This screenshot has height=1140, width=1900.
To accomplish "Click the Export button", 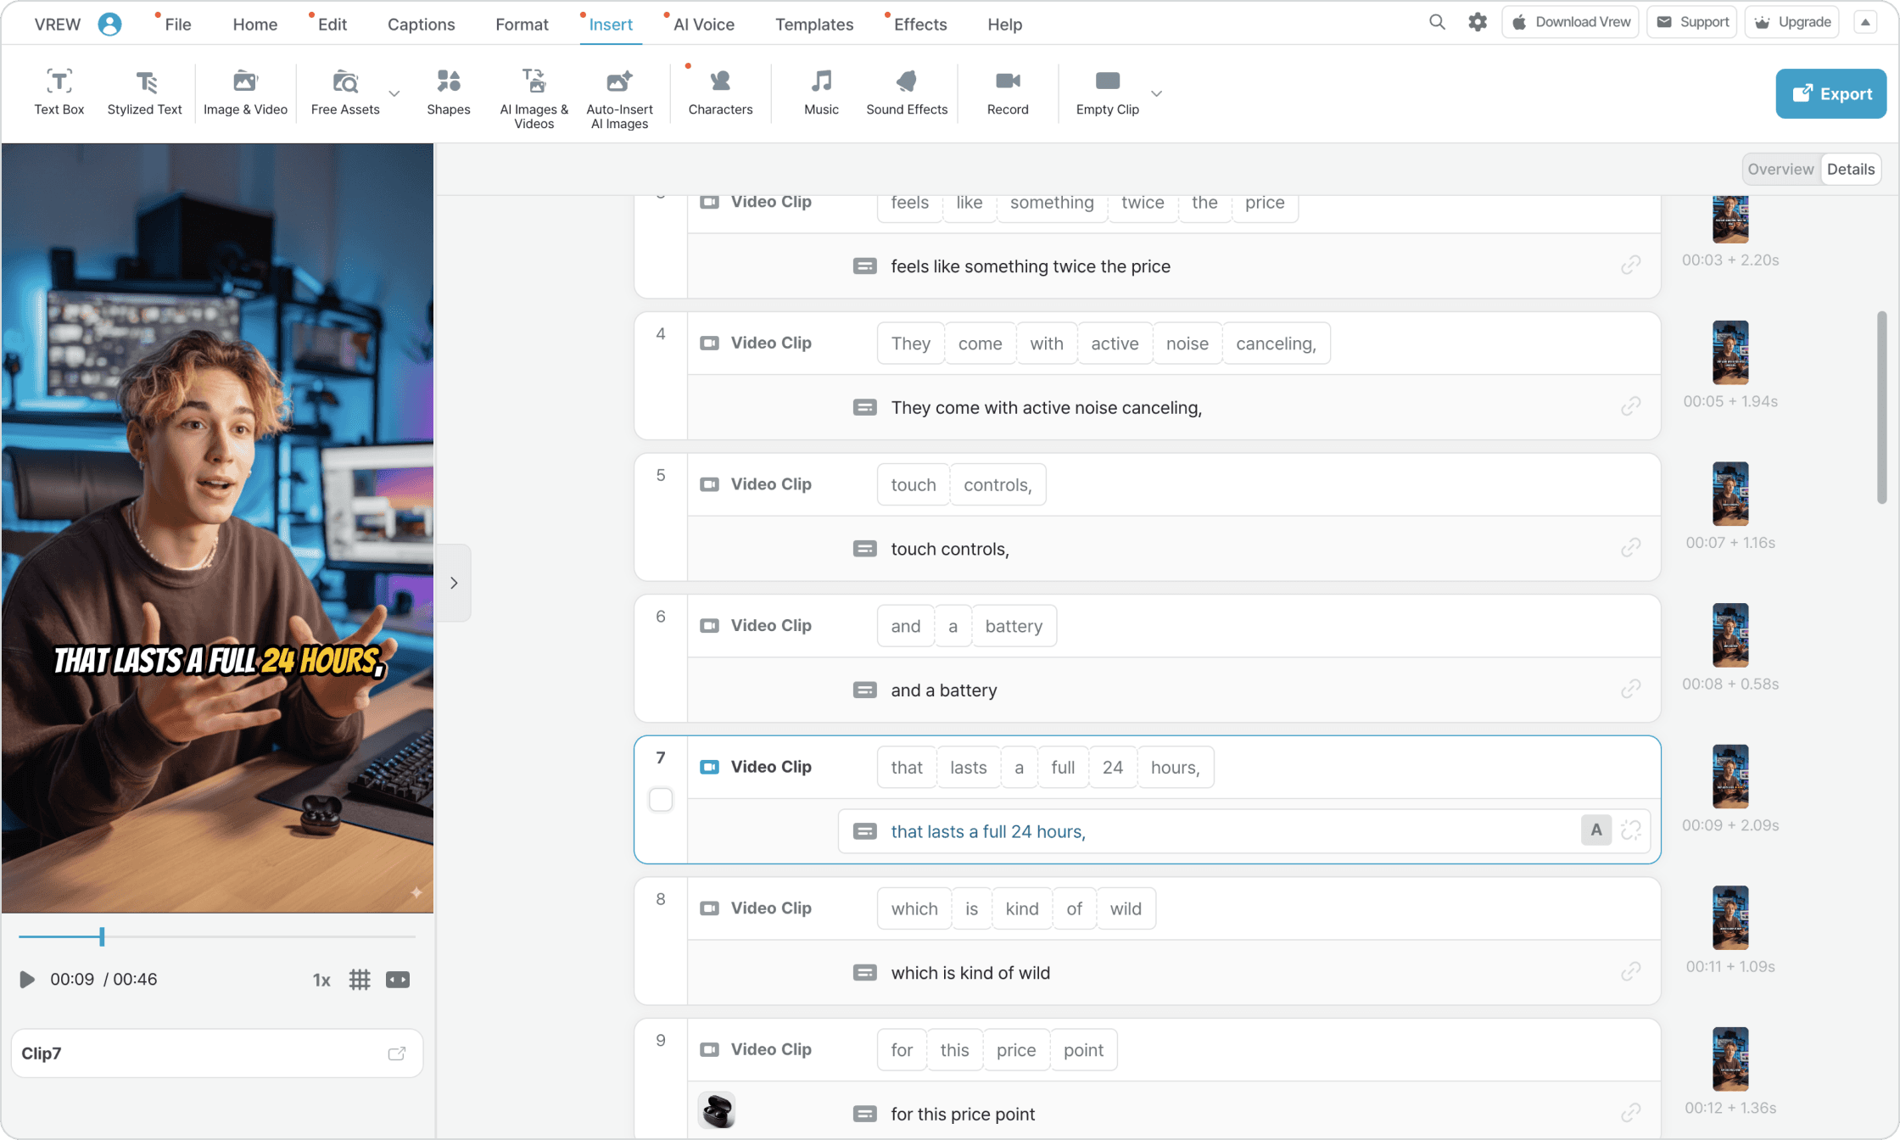I will (x=1830, y=93).
